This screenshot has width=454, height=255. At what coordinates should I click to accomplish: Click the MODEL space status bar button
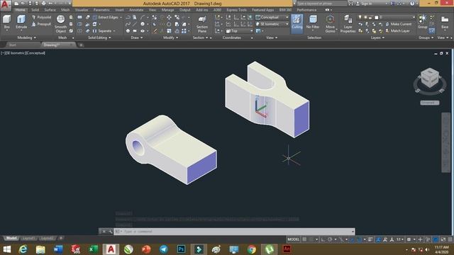click(x=293, y=239)
